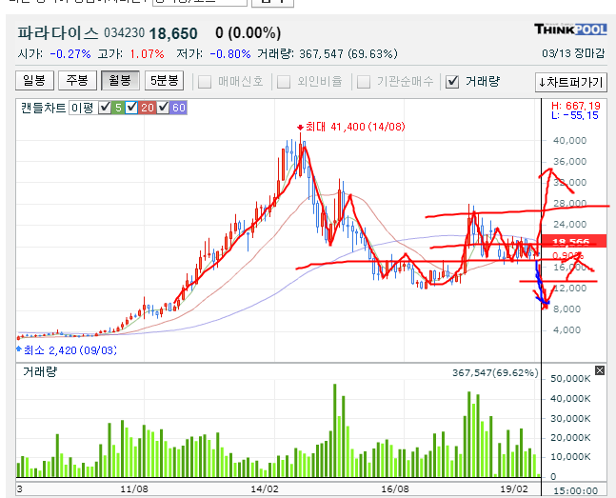Screen dimensions: 616x498
Task: Click the purple 60 moving average color label
Action: (179, 108)
